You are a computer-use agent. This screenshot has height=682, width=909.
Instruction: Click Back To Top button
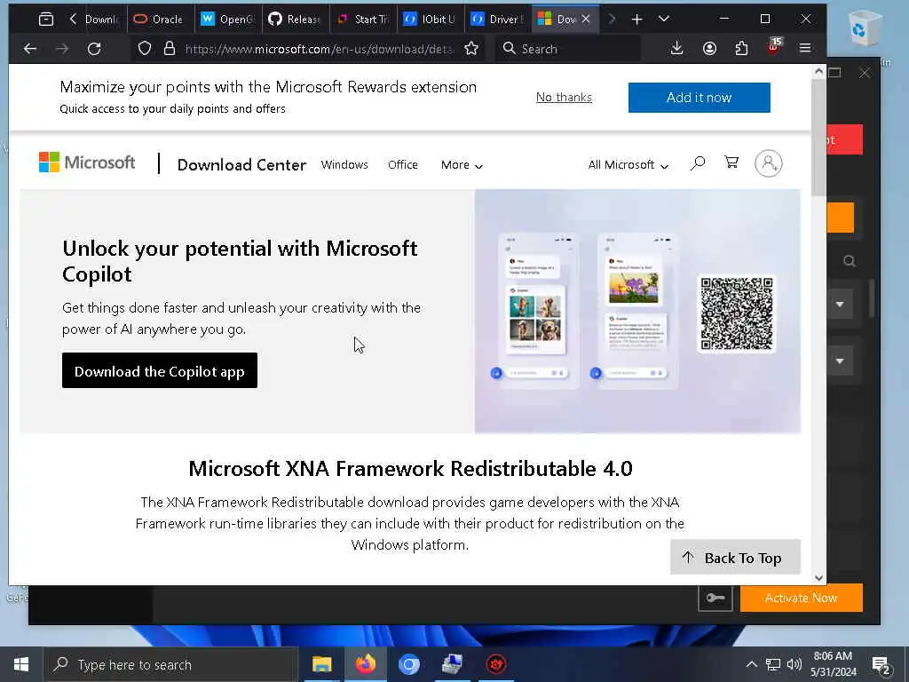pos(735,558)
